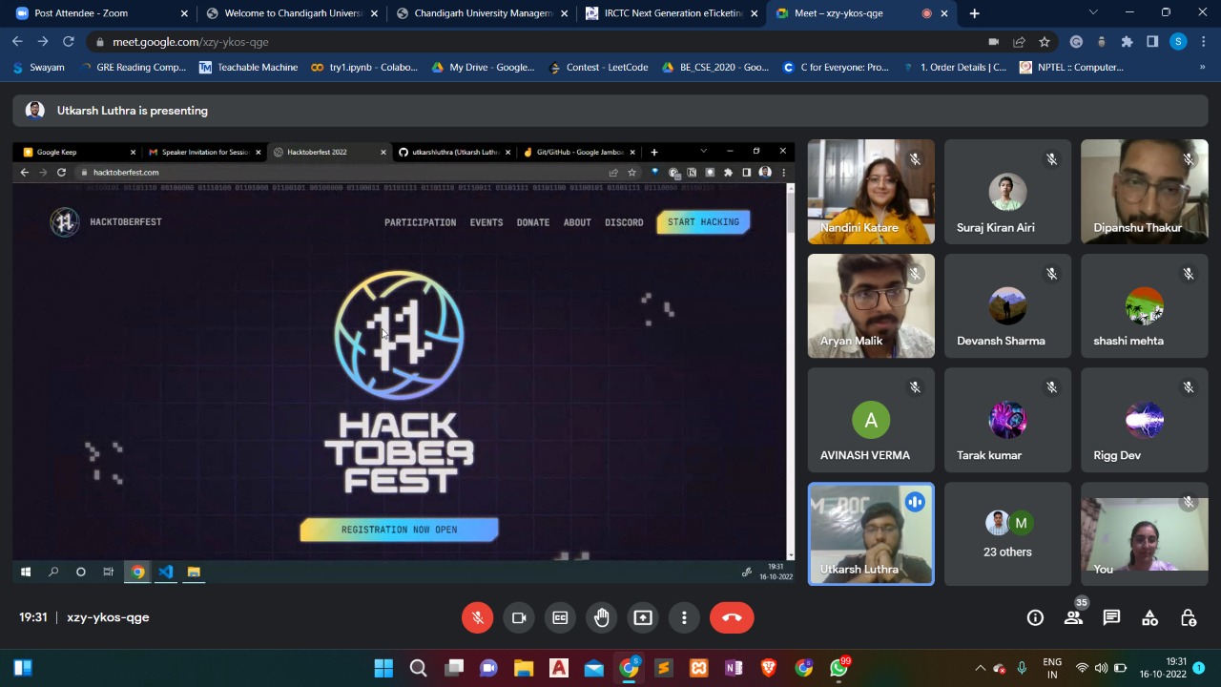Turn on closed captions
This screenshot has width=1221, height=687.
(560, 617)
